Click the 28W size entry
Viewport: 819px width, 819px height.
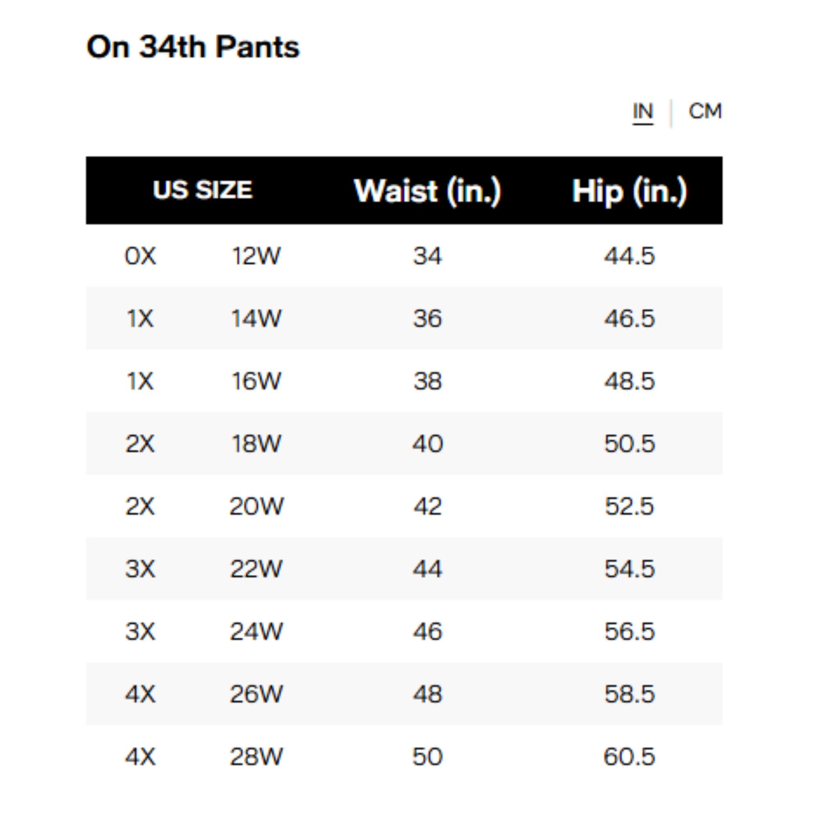pyautogui.click(x=256, y=757)
